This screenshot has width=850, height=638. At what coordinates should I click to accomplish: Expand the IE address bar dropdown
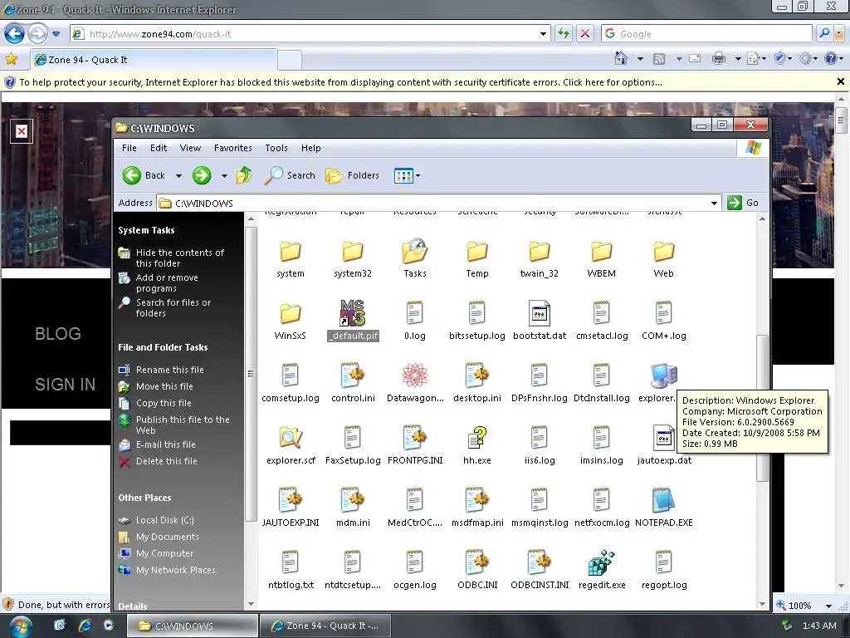(543, 33)
